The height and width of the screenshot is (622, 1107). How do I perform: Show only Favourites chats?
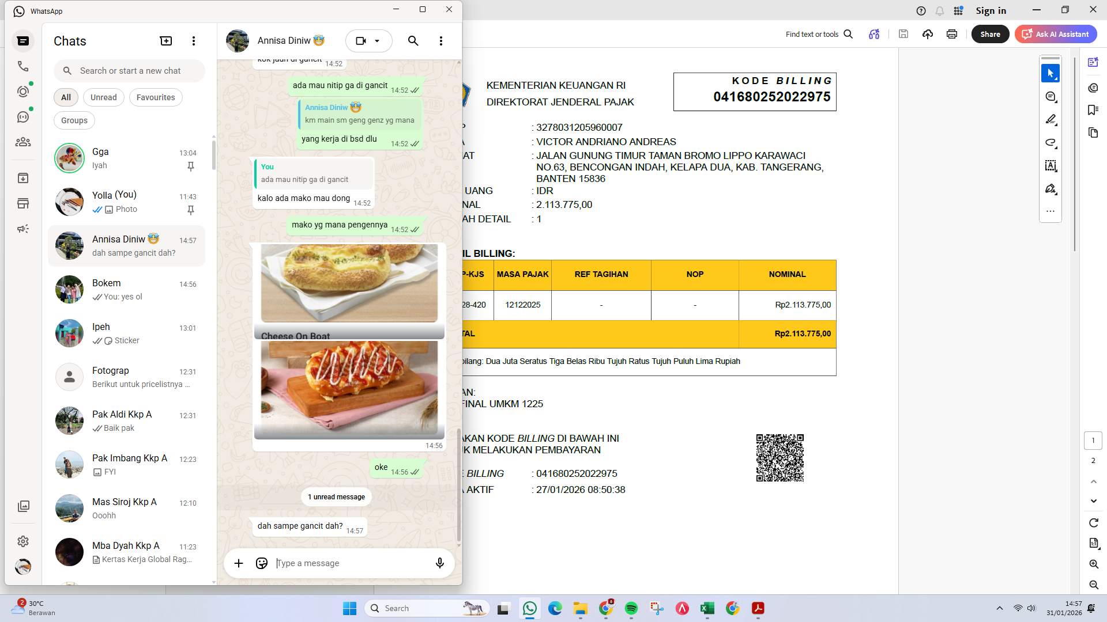click(x=156, y=97)
